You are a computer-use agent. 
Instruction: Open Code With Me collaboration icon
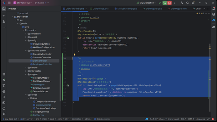182,3
